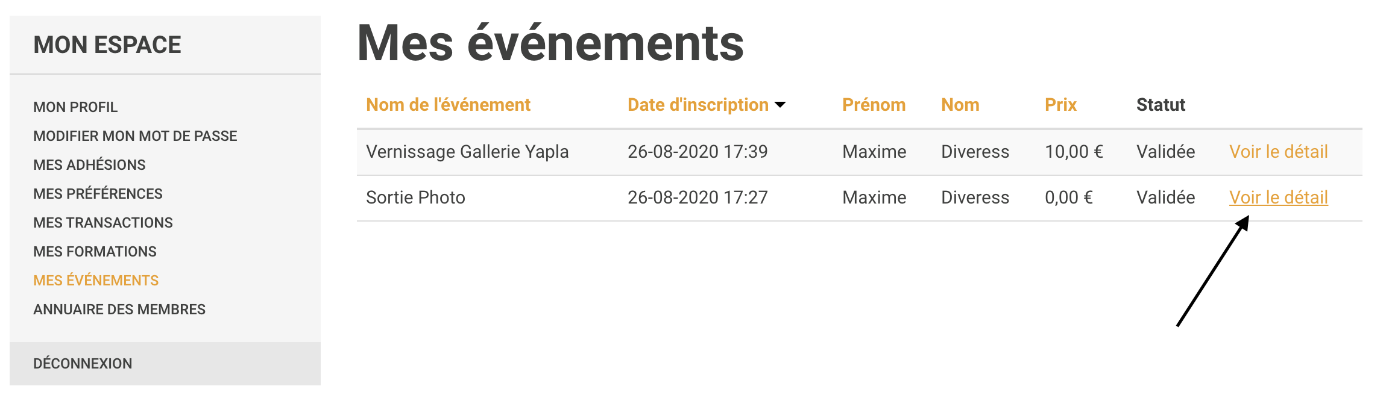Go to Modifier mon mot de passe

coord(135,136)
